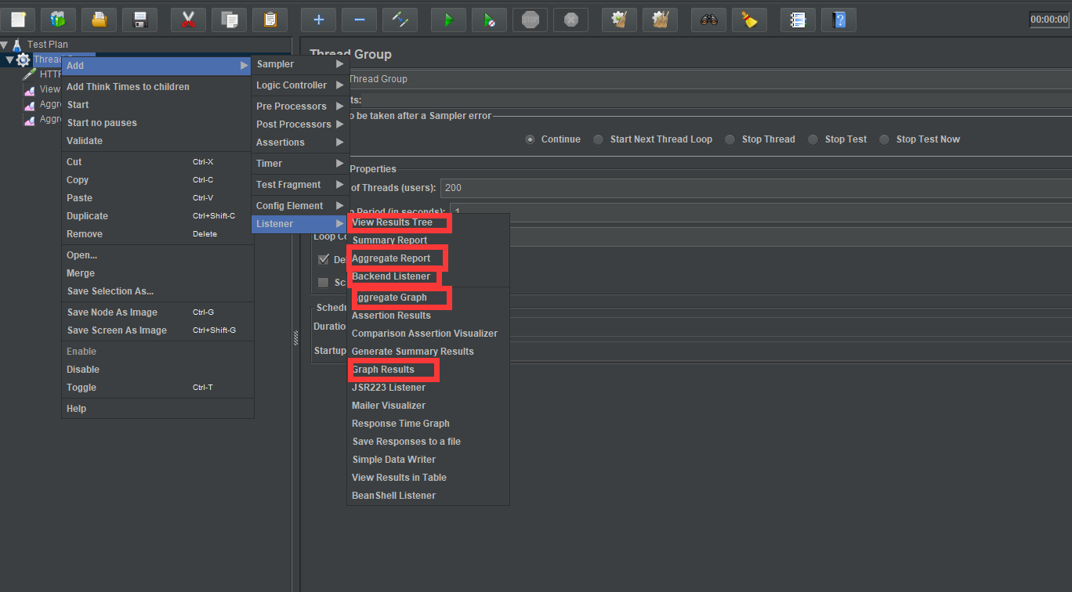Viewport: 1072px width, 592px height.
Task: Choose Aggregate Graph listener
Action: click(x=429, y=298)
